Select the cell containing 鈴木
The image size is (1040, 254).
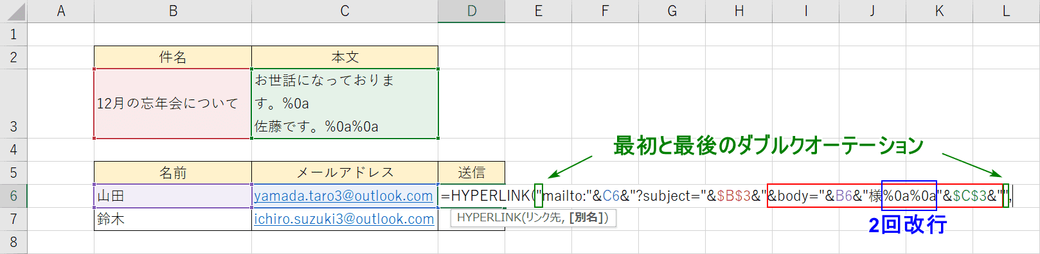click(x=173, y=219)
